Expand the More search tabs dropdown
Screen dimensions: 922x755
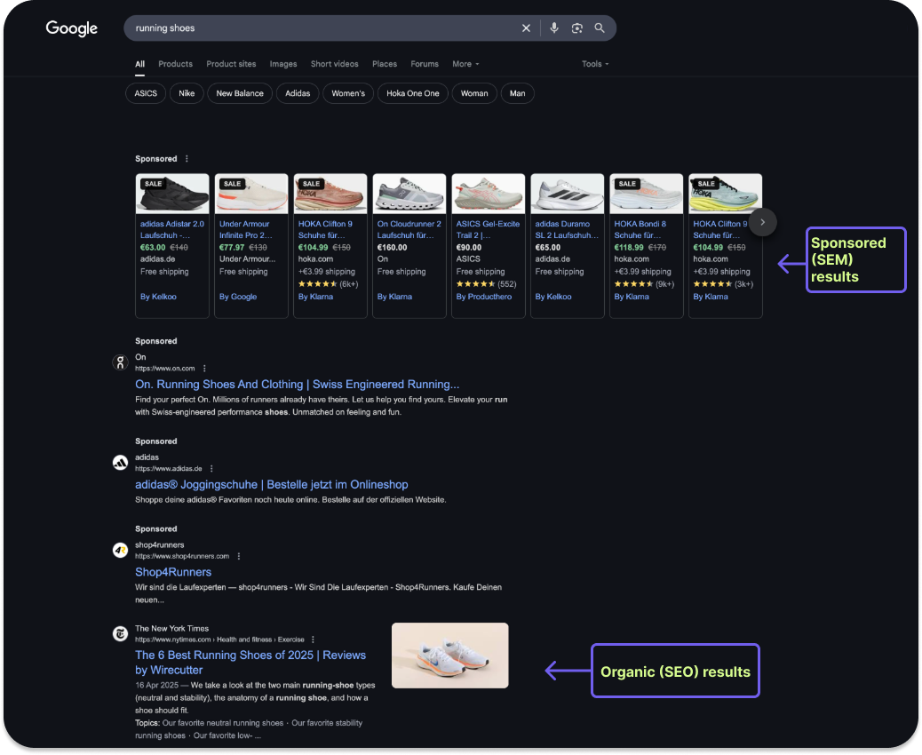465,64
